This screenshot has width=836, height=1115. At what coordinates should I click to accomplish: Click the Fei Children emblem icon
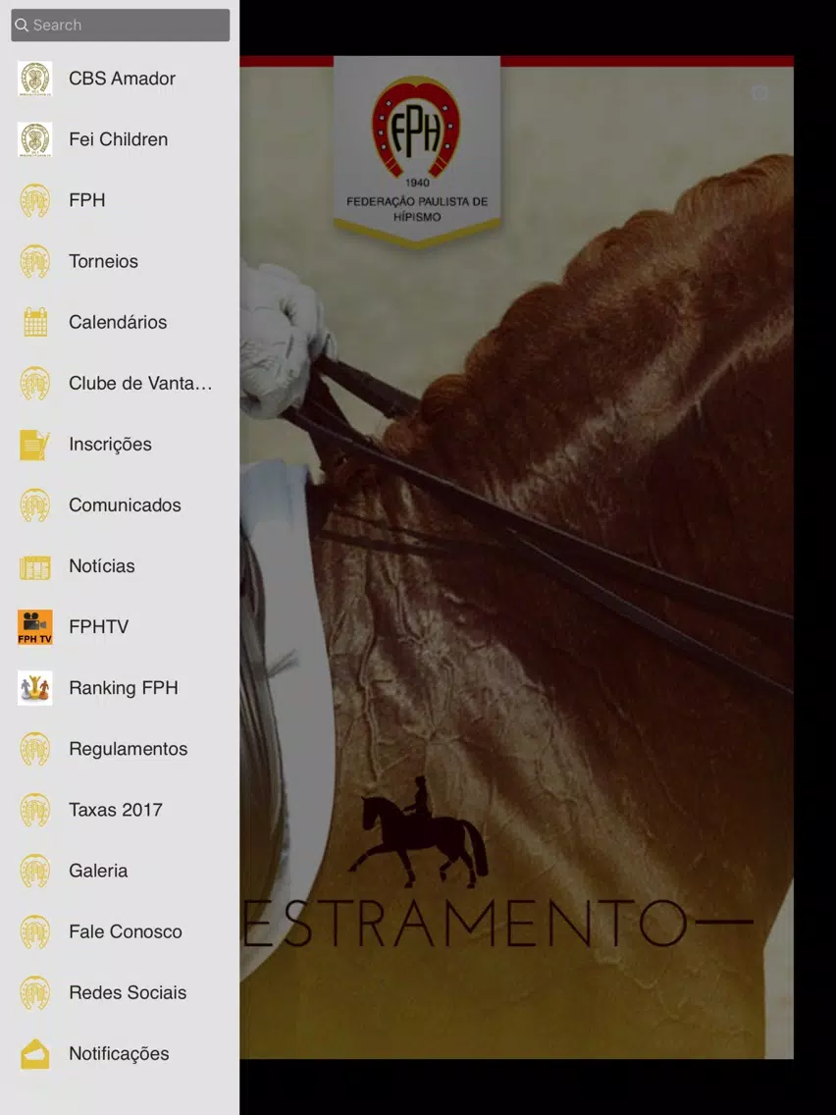click(35, 139)
